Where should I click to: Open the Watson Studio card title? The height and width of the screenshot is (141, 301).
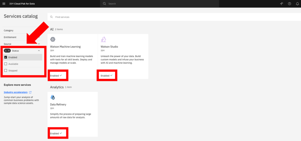pyautogui.click(x=109, y=47)
